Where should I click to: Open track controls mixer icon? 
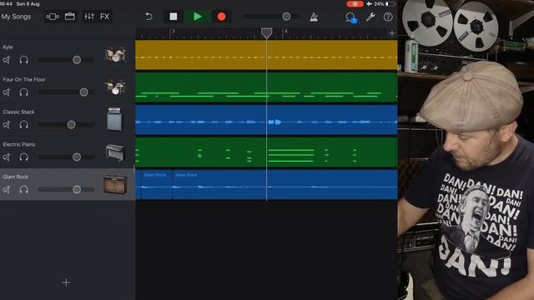pyautogui.click(x=89, y=17)
